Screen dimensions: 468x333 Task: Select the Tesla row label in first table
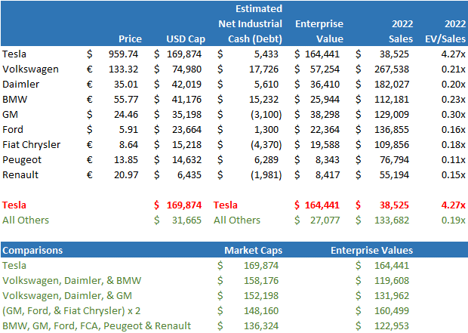point(14,54)
